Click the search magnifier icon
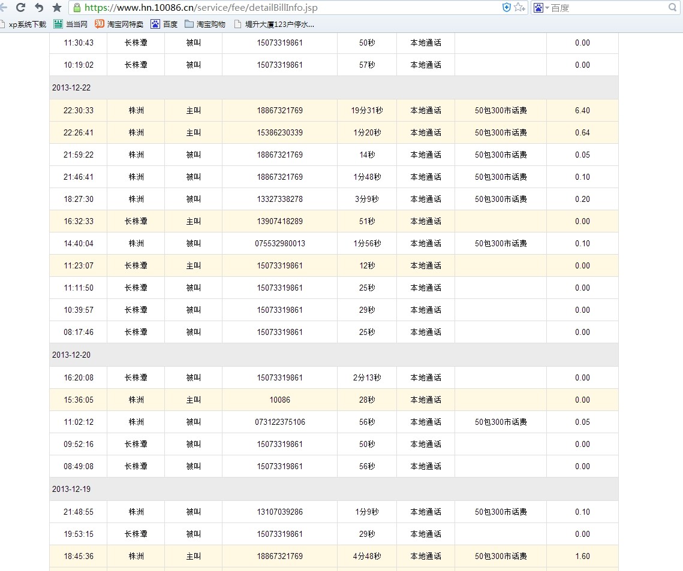Viewport: 683px width, 571px height. 672,8
